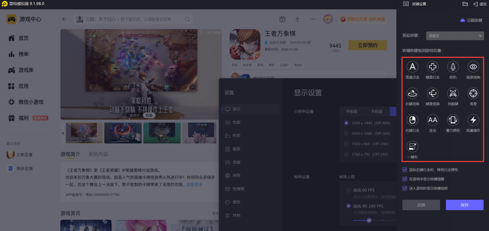Click the user avatar icon
Viewport: 489px width, 231px height.
(x=328, y=19)
